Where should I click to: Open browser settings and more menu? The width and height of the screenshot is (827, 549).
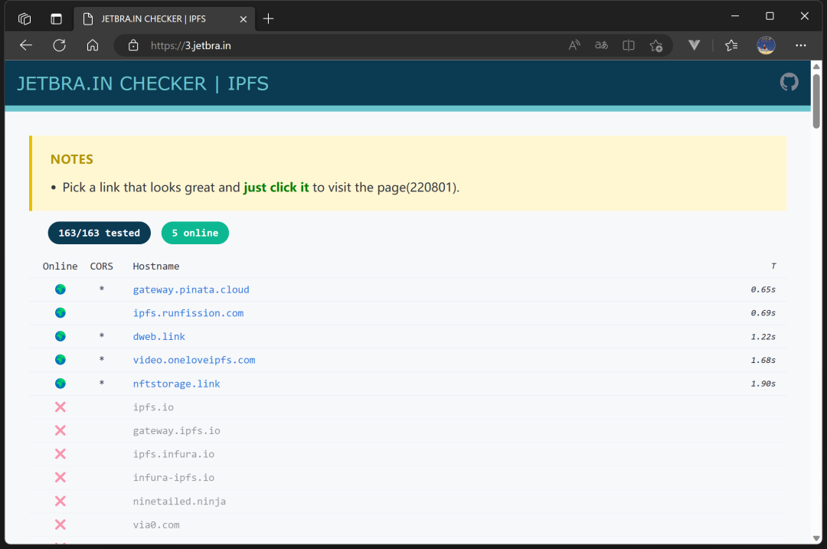pos(801,45)
